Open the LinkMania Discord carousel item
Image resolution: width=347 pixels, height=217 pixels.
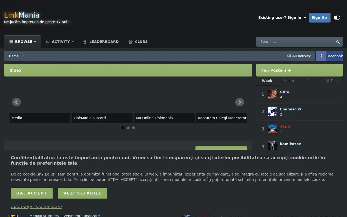click(102, 118)
